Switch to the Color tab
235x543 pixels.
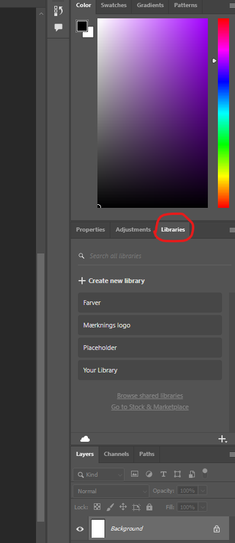(x=83, y=5)
